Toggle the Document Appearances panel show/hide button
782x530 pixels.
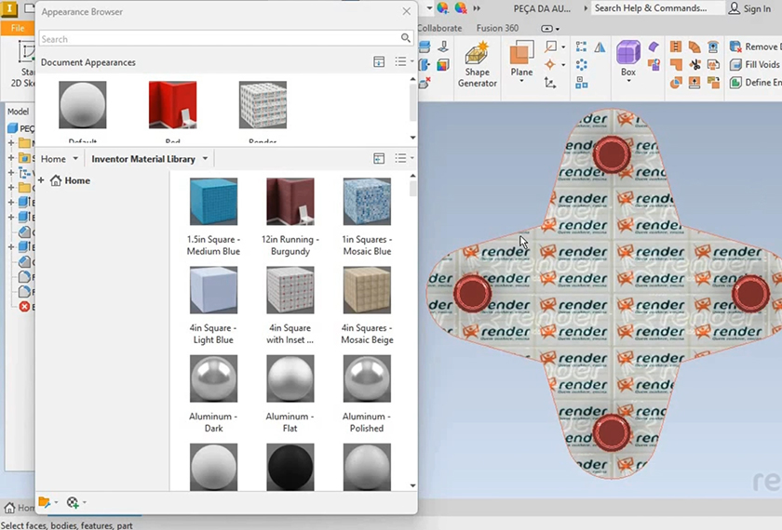[379, 62]
